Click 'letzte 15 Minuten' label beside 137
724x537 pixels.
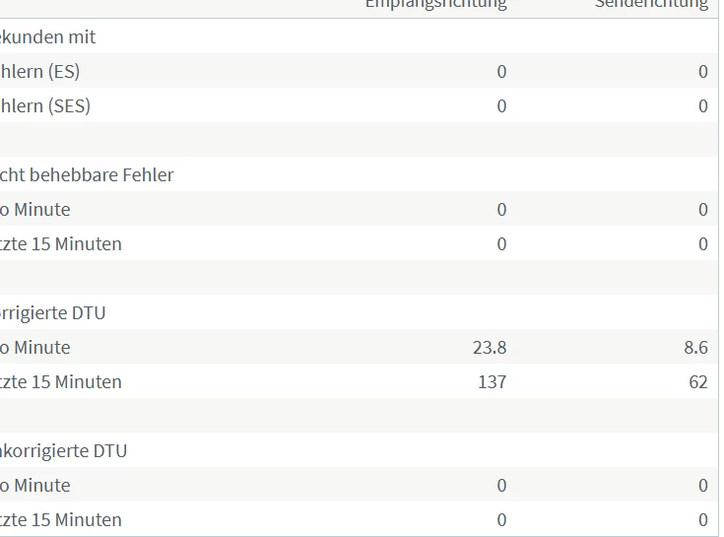pos(61,381)
